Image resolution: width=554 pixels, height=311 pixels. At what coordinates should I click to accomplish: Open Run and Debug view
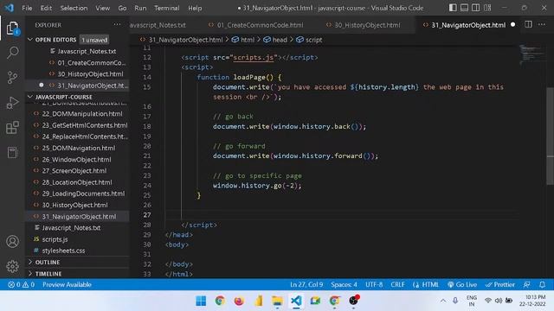tap(12, 103)
